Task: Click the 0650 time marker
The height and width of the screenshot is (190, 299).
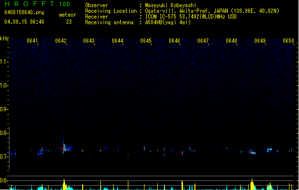Action: pyautogui.click(x=289, y=41)
